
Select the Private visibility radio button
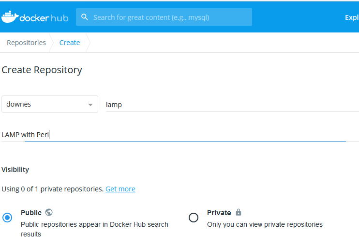pyautogui.click(x=194, y=217)
